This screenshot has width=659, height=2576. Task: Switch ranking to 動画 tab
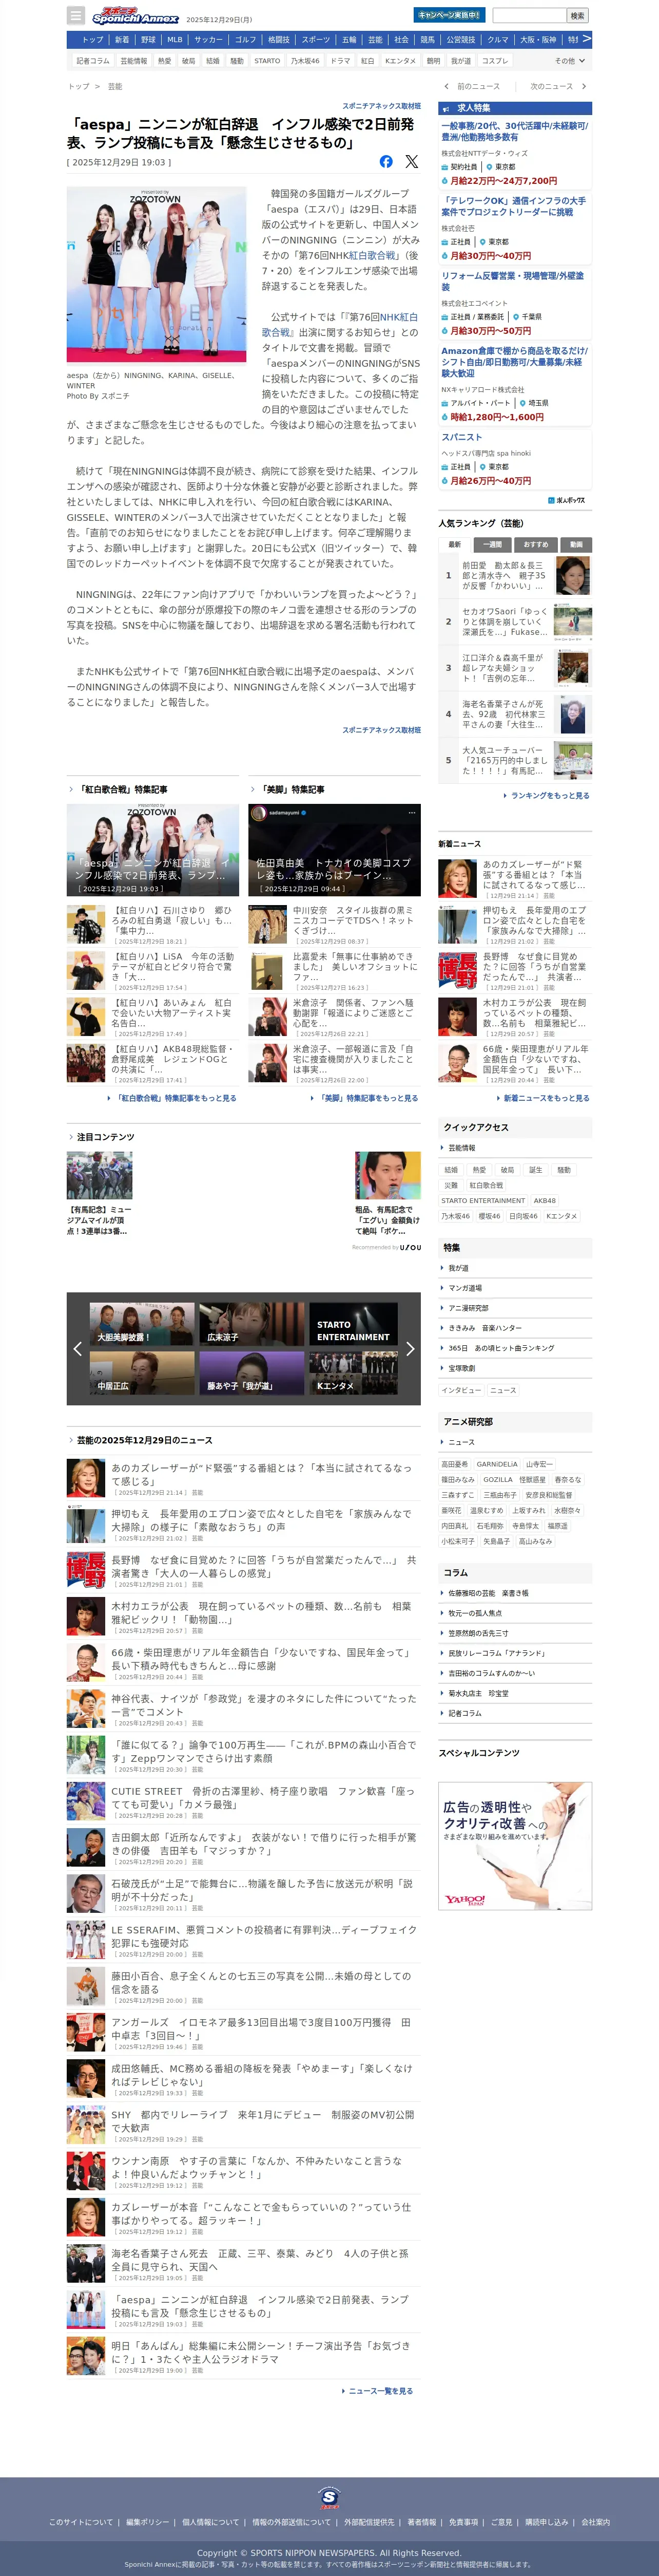(x=576, y=545)
